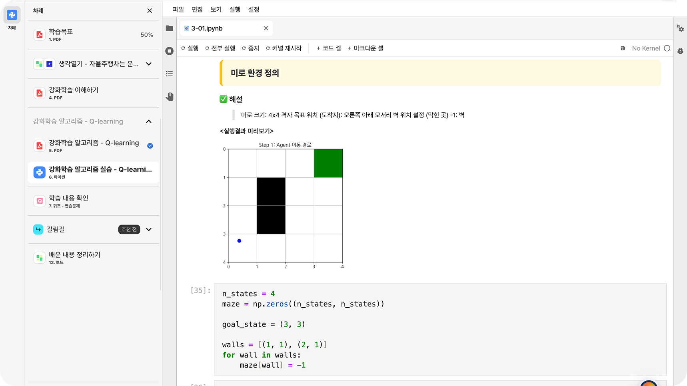This screenshot has height=386, width=687.
Task: Collapse the 강화학습 알고리즘 - Q-learning section
Action: pyautogui.click(x=149, y=121)
